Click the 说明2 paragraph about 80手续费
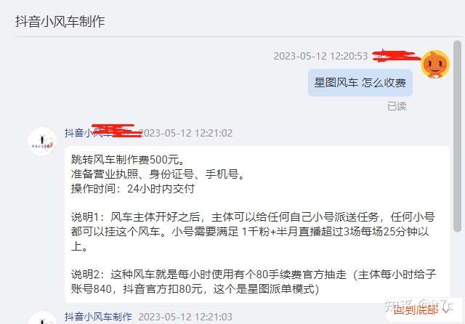Screen dimensions: 465x324 click(x=254, y=282)
